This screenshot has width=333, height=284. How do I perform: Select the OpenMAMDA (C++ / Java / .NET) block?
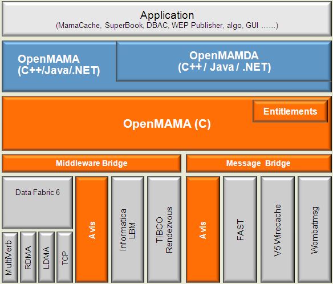pyautogui.click(x=224, y=61)
